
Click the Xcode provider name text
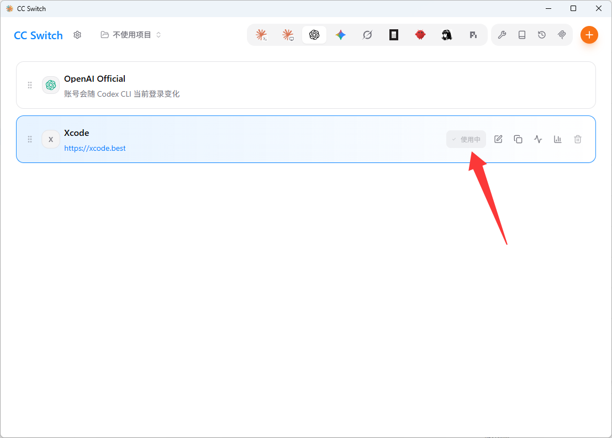point(76,133)
